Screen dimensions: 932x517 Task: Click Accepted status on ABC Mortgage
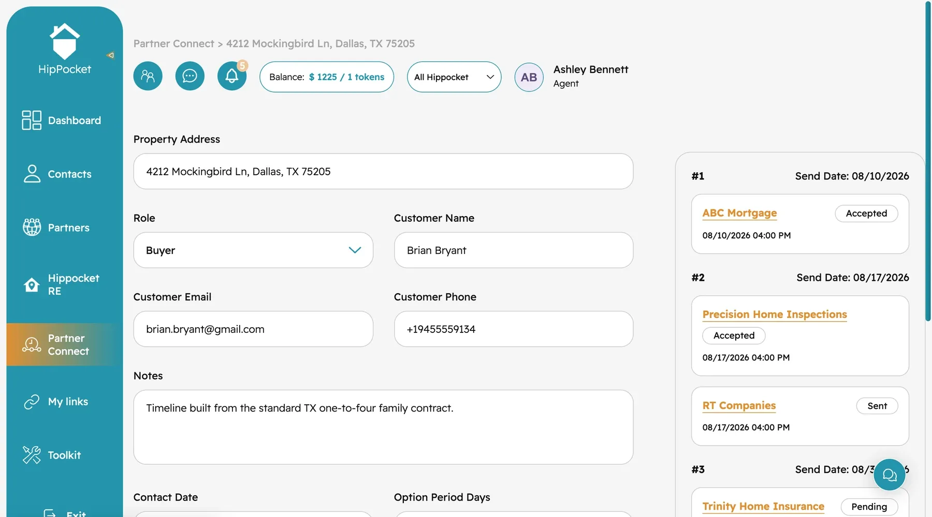866,214
